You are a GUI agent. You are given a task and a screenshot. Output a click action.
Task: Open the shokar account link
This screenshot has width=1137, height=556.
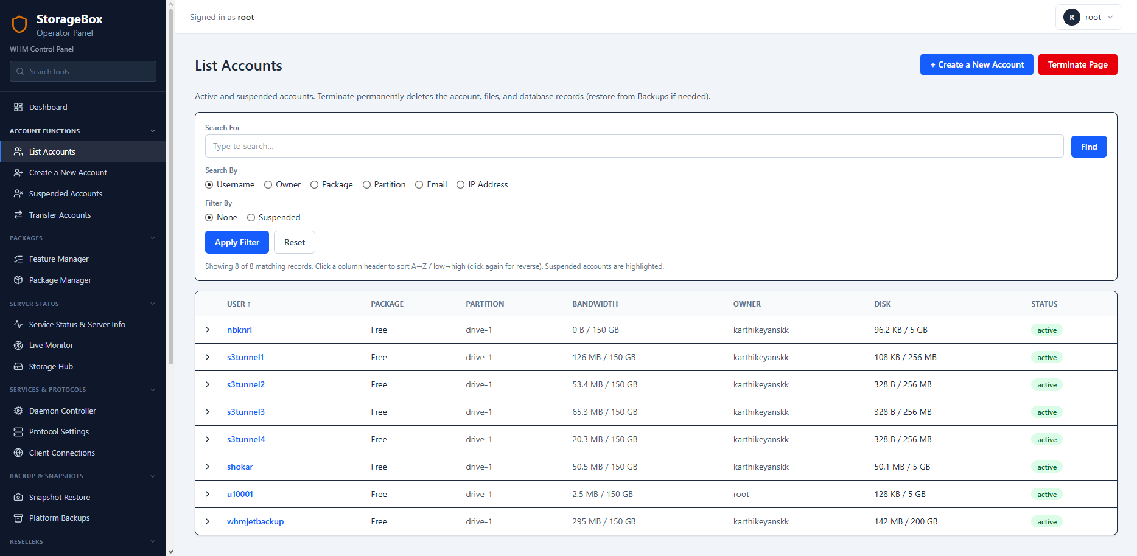(x=240, y=467)
